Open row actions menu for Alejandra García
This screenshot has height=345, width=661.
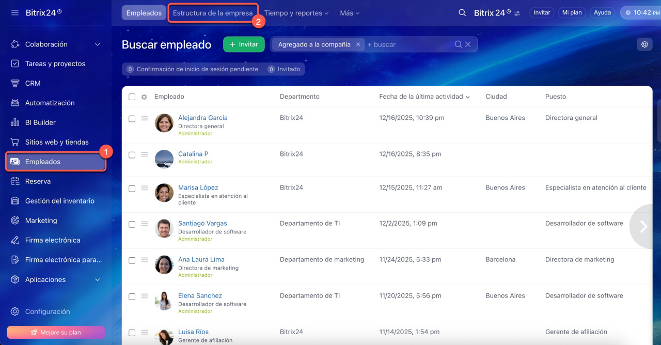tap(145, 118)
